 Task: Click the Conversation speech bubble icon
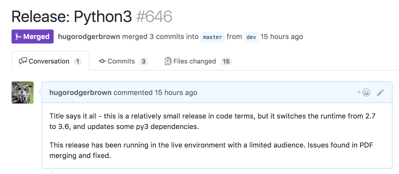click(x=23, y=61)
